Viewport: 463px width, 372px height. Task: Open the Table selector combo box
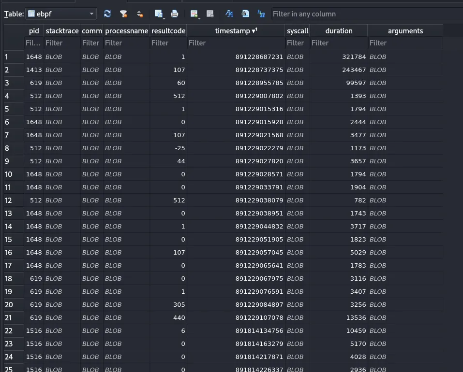[61, 14]
